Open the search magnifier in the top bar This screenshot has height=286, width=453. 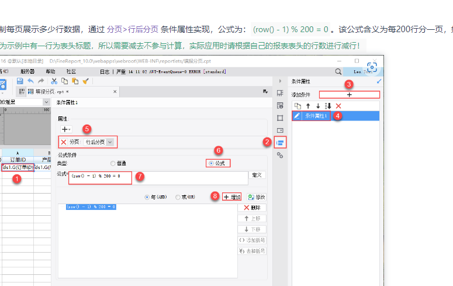pyautogui.click(x=338, y=72)
